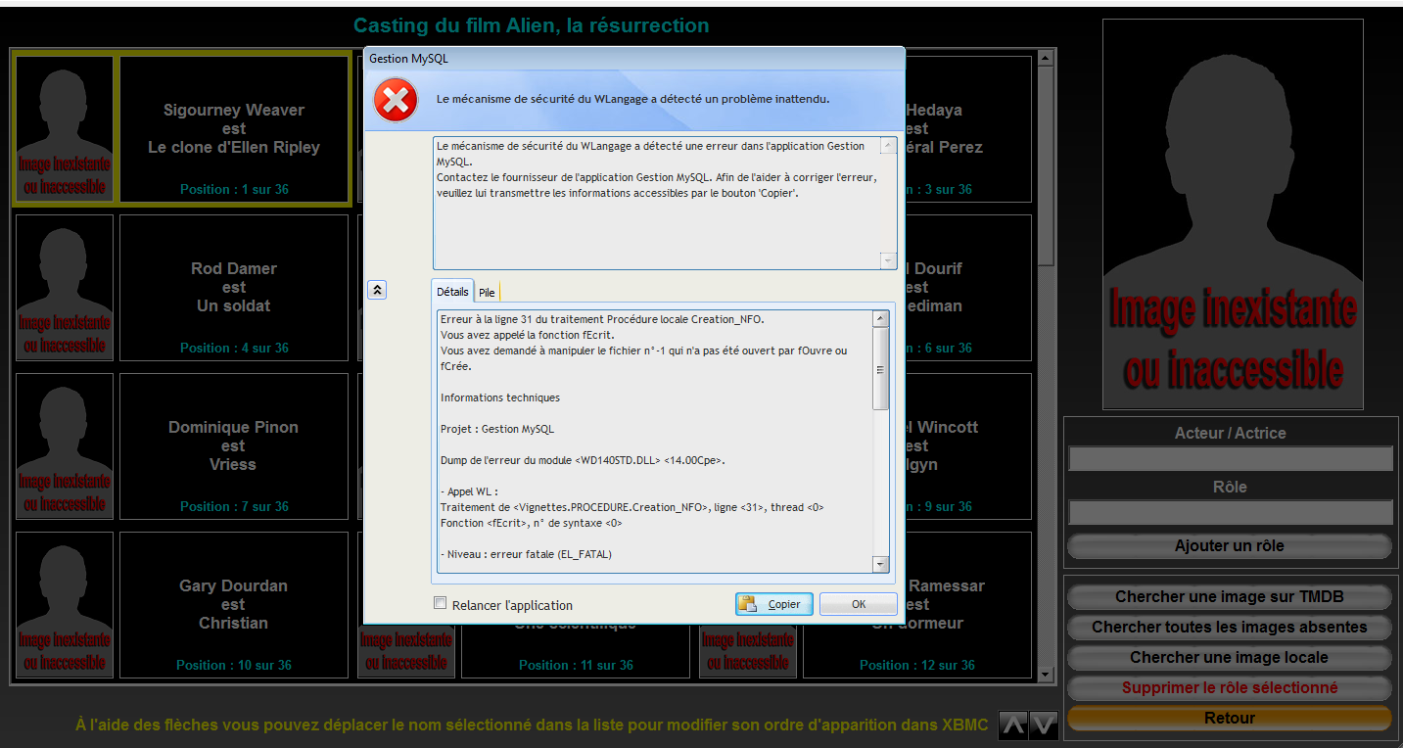This screenshot has height=748, width=1403.
Task: Click the red error icon in dialog
Action: pos(396,100)
